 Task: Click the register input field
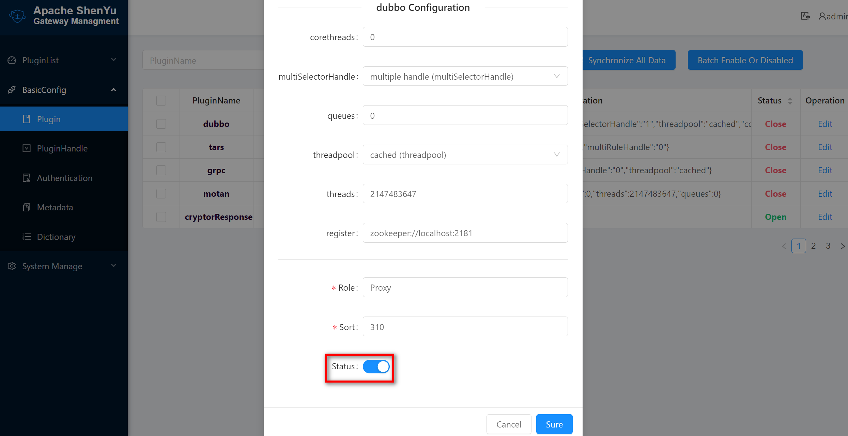pyautogui.click(x=465, y=233)
